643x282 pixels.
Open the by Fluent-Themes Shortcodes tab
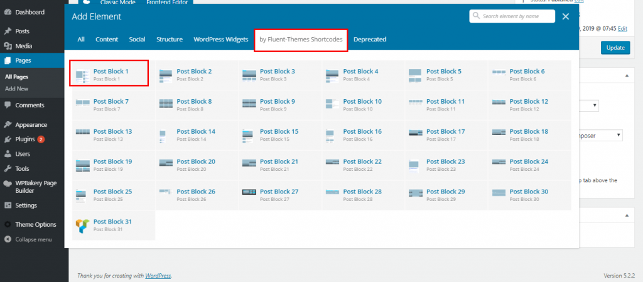tap(301, 39)
